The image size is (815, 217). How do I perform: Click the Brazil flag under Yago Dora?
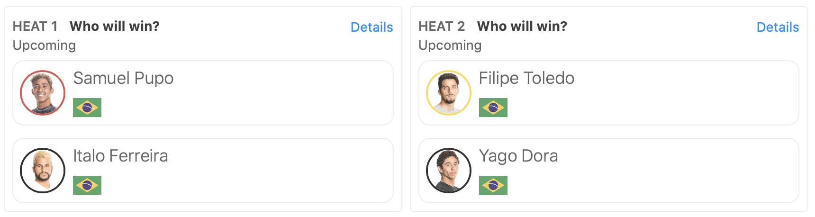[493, 185]
